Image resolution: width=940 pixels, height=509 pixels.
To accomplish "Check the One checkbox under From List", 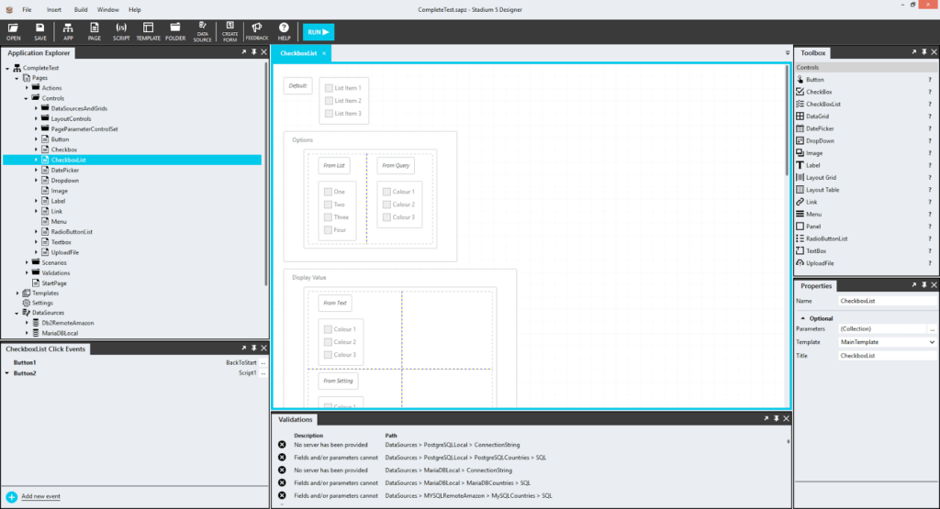I will pos(328,193).
